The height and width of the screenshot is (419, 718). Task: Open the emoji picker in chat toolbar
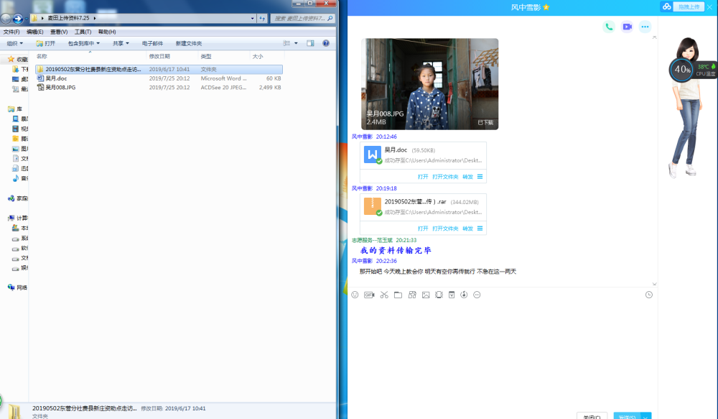coord(355,295)
